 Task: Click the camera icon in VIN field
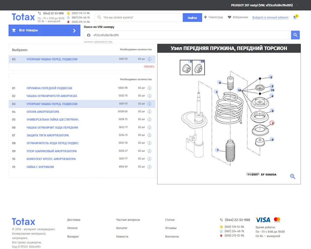pos(89,35)
